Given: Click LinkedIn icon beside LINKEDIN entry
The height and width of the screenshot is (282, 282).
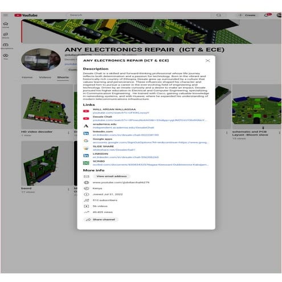Looking at the screenshot, I should point(86,156).
